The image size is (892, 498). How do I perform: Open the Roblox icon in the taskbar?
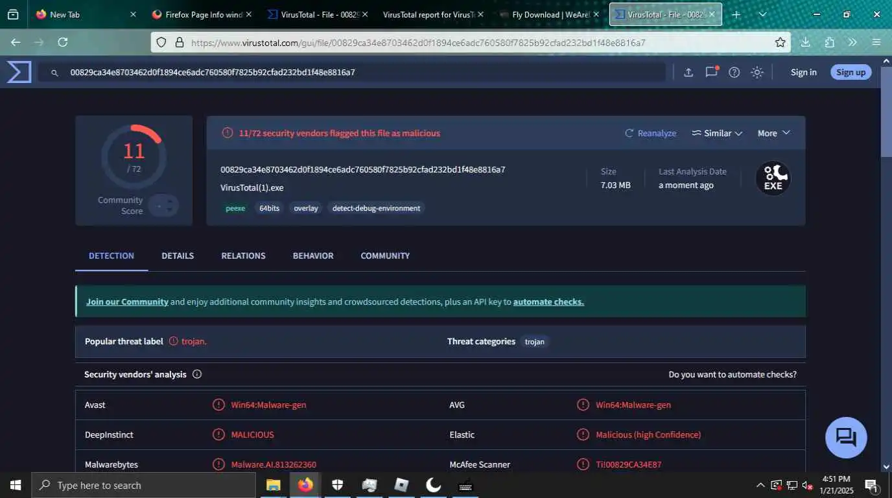[401, 485]
